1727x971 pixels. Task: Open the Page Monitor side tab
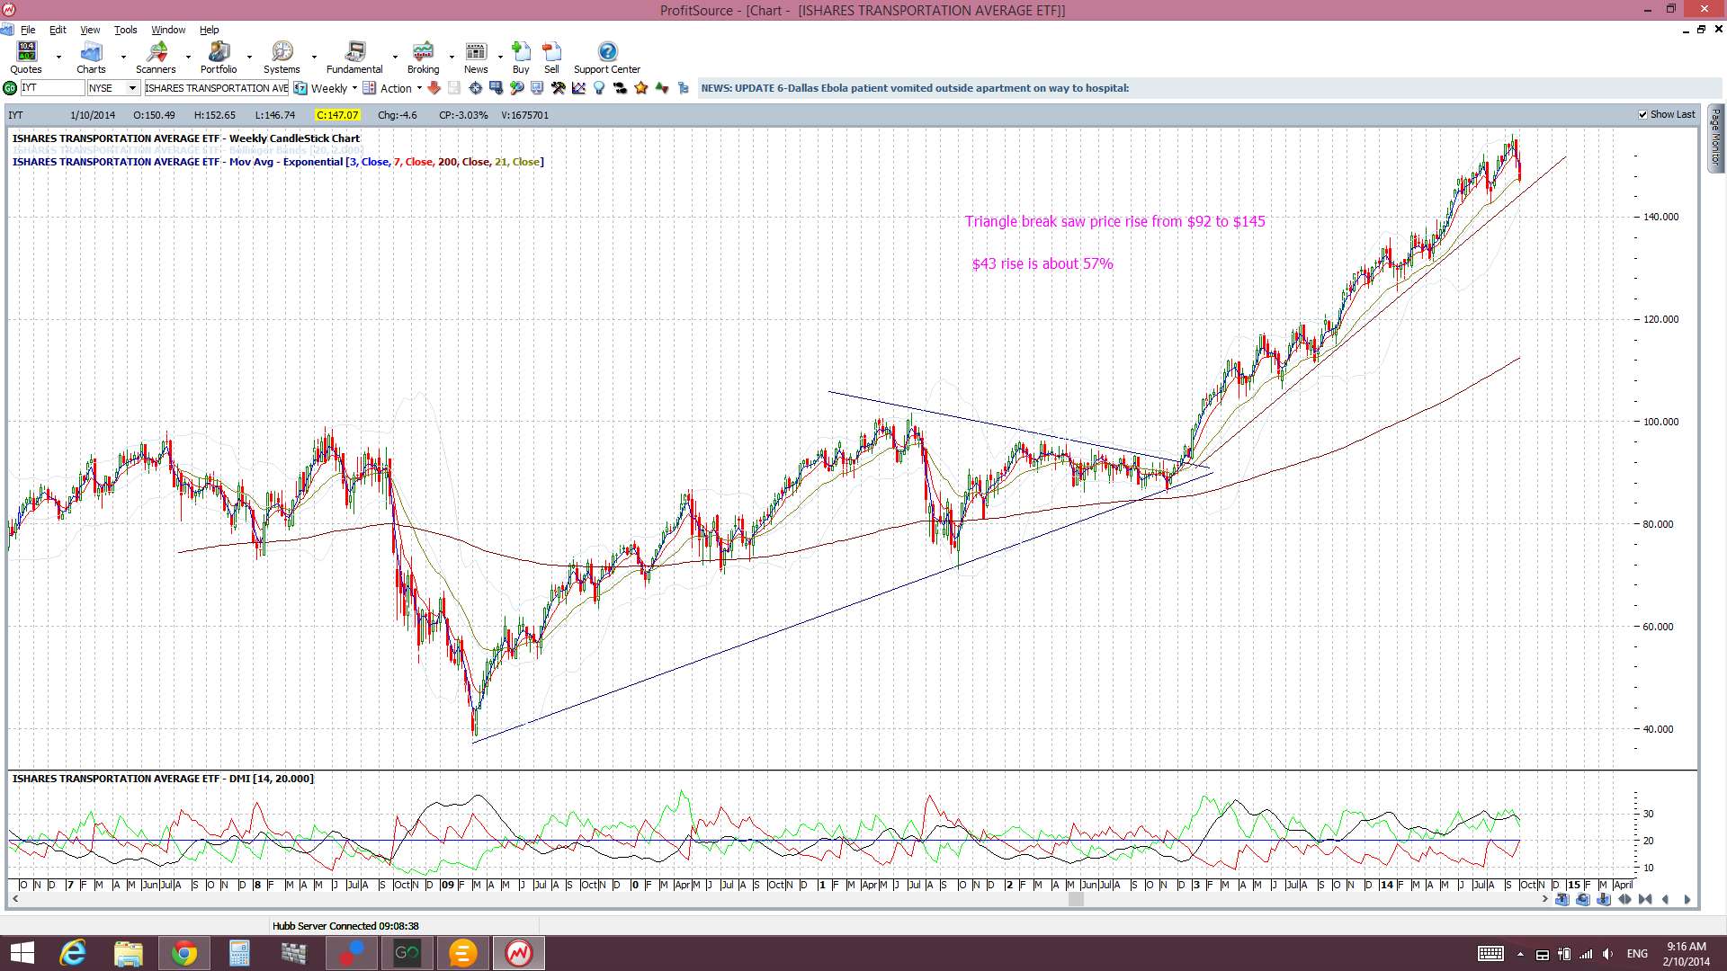coord(1715,138)
